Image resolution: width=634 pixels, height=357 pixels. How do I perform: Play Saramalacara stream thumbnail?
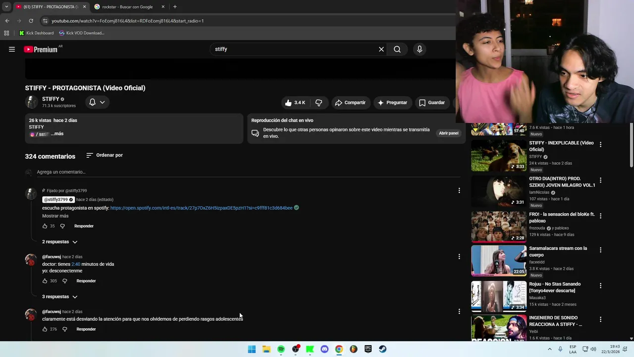(499, 260)
